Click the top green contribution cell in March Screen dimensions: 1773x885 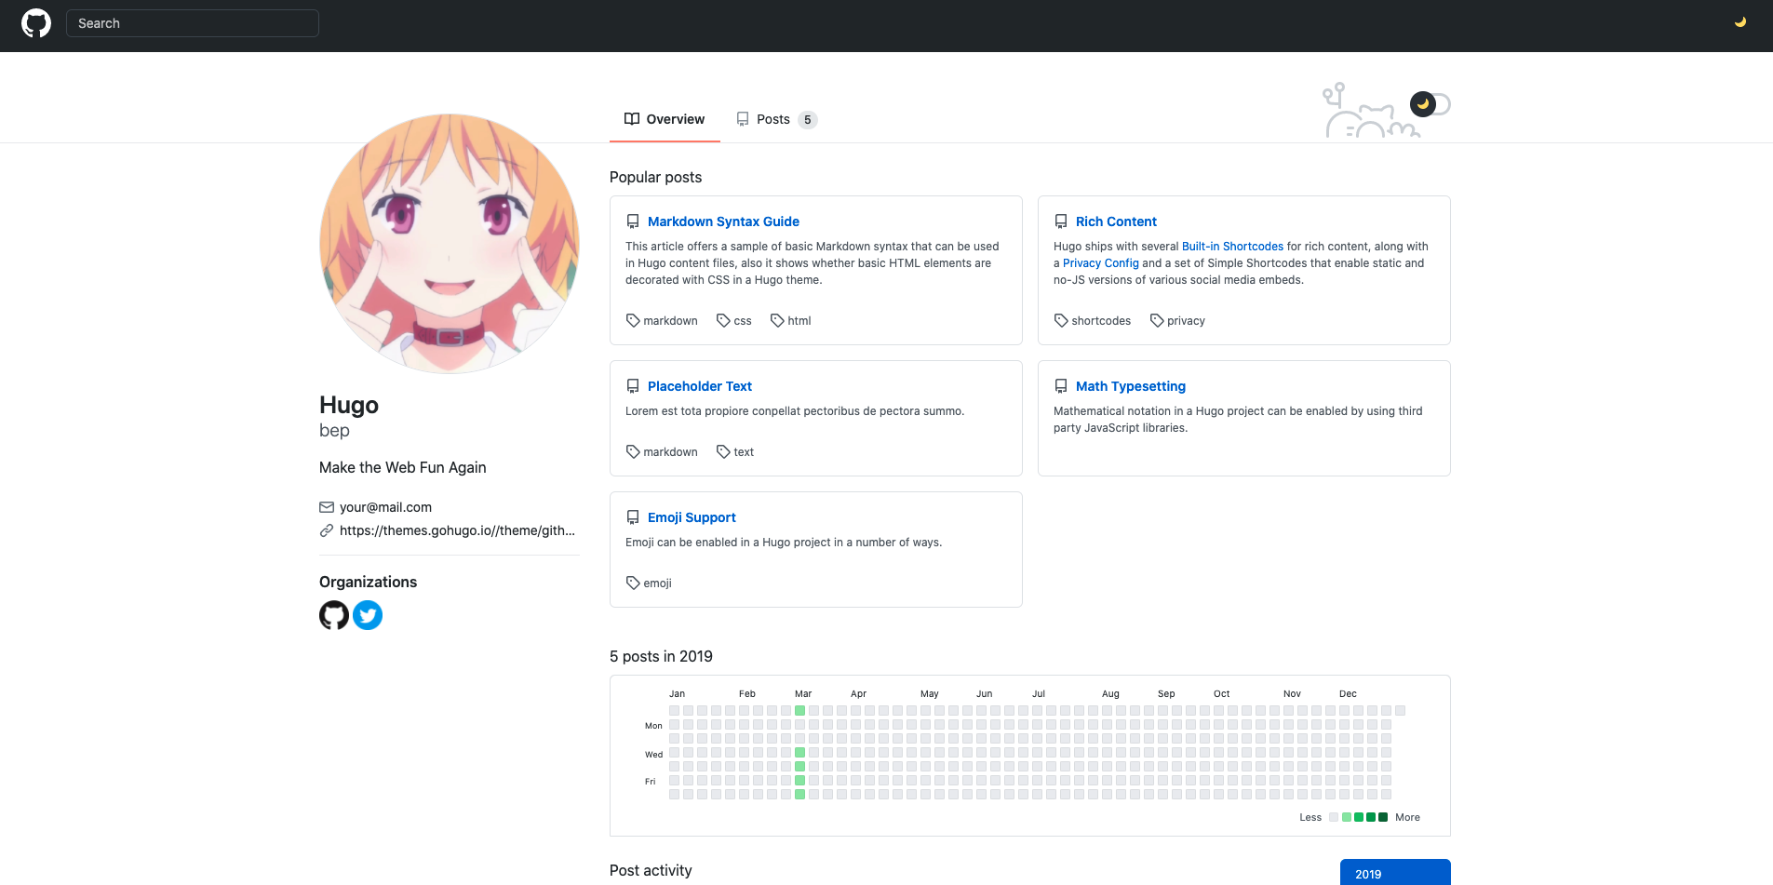point(799,711)
